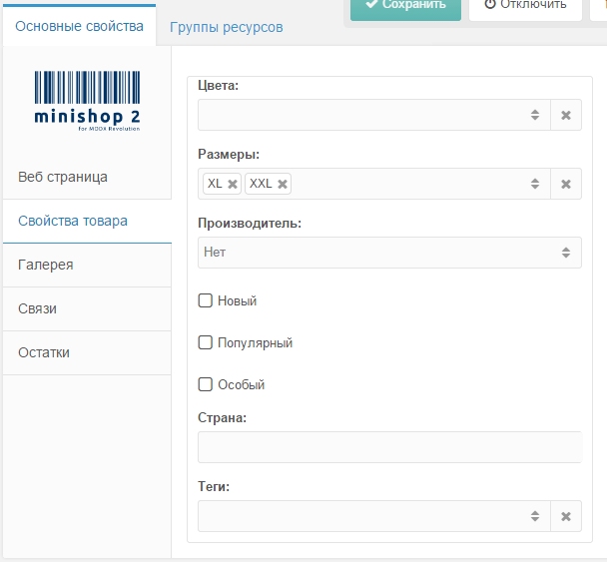The image size is (607, 562).
Task: Click the minishop 2 logo
Action: point(87,101)
